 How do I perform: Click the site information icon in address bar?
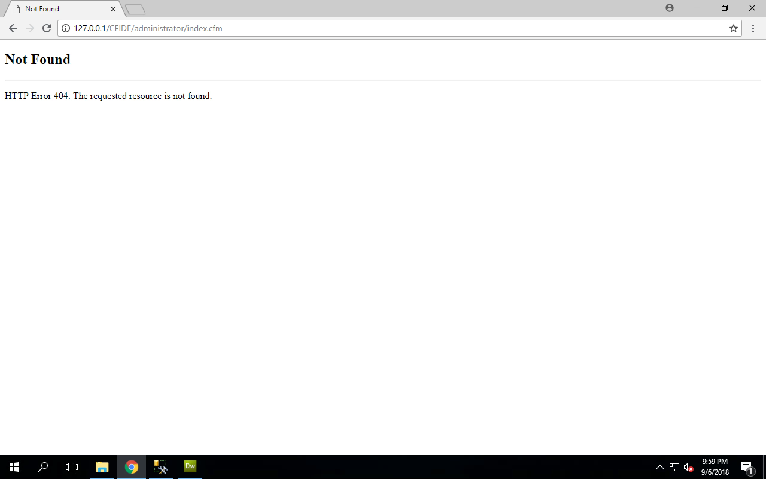(x=66, y=28)
